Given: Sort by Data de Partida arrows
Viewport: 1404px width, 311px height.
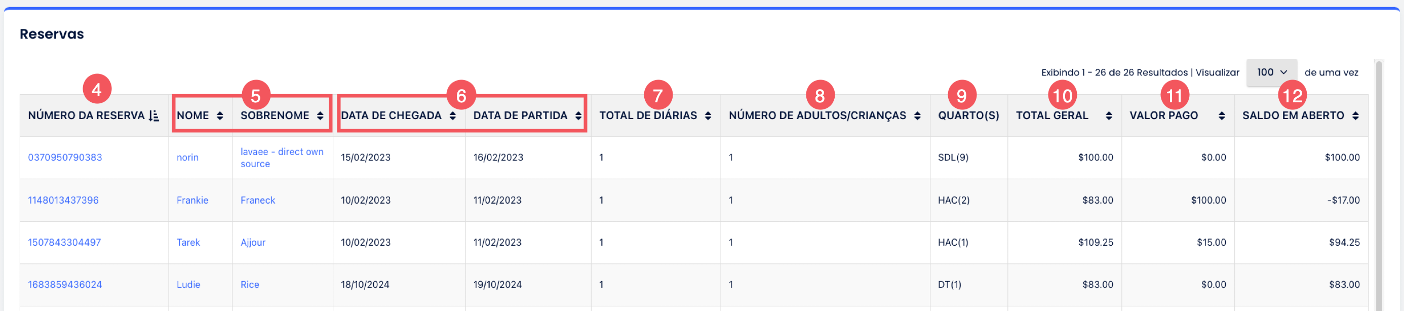Looking at the screenshot, I should [x=578, y=115].
